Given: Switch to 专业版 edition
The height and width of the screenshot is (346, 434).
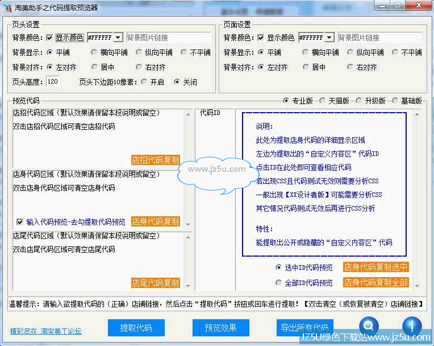Looking at the screenshot, I should (x=286, y=101).
